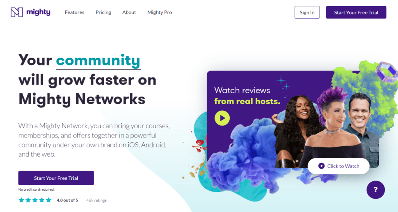The image size is (398, 212).
Task: Click the fifth rating star
Action: coord(49,200)
